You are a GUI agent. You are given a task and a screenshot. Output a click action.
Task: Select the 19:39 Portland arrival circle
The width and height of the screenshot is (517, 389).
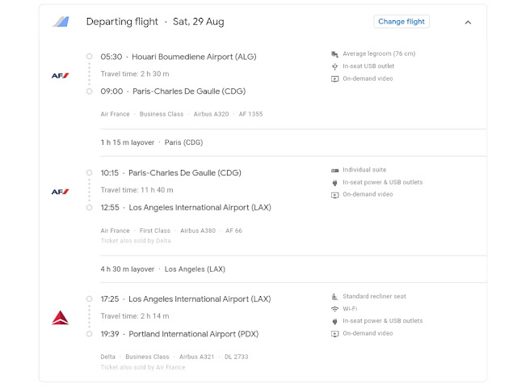click(90, 334)
